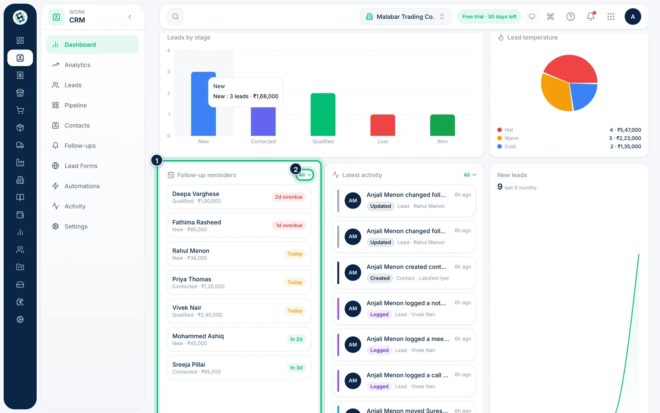View all latest activity
The width and height of the screenshot is (660, 413).
click(469, 175)
